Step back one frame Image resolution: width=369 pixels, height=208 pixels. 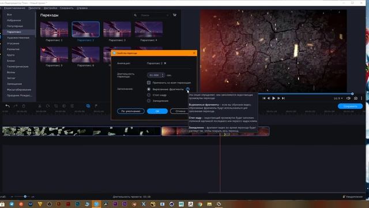[x=269, y=98]
